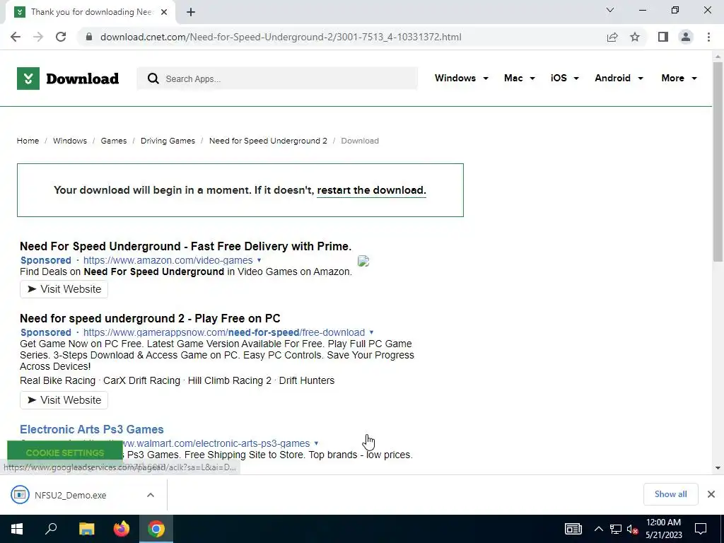
Task: Open the Windows Start menu
Action: tap(17, 529)
